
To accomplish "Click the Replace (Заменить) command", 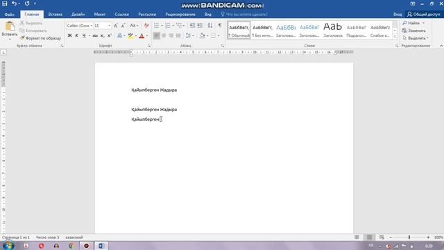I will 414,31.
